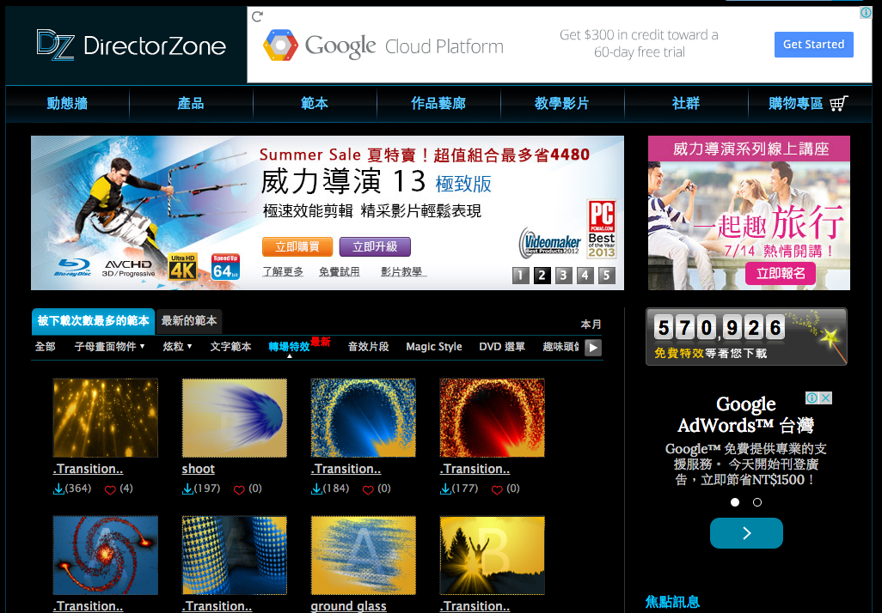882x613 pixels.
Task: Open the 作品藝廊 menu
Action: [x=438, y=103]
